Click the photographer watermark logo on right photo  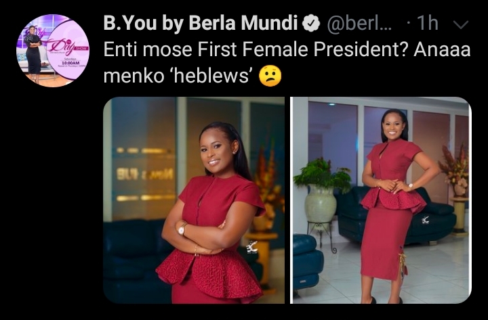click(x=426, y=221)
